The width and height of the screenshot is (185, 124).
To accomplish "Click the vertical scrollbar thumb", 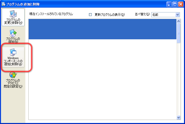I will tap(178, 33).
